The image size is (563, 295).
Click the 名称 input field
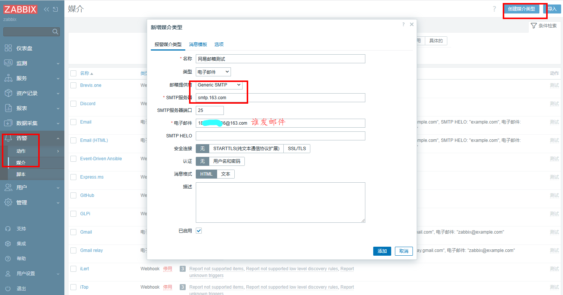point(280,59)
